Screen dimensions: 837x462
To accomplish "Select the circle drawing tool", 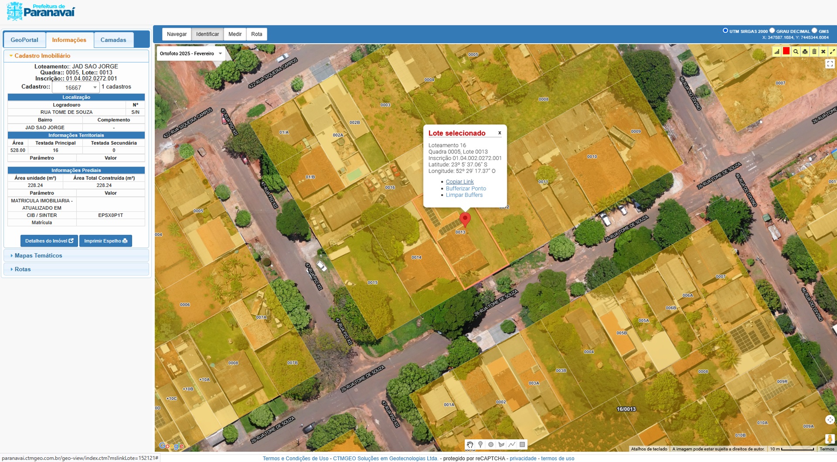I will coord(491,445).
